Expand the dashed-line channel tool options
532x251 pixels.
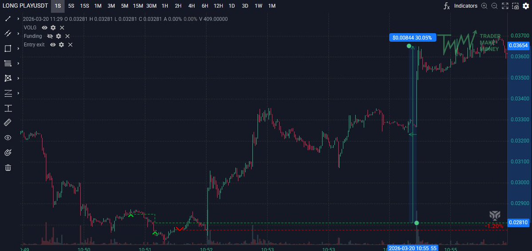pyautogui.click(x=18, y=93)
